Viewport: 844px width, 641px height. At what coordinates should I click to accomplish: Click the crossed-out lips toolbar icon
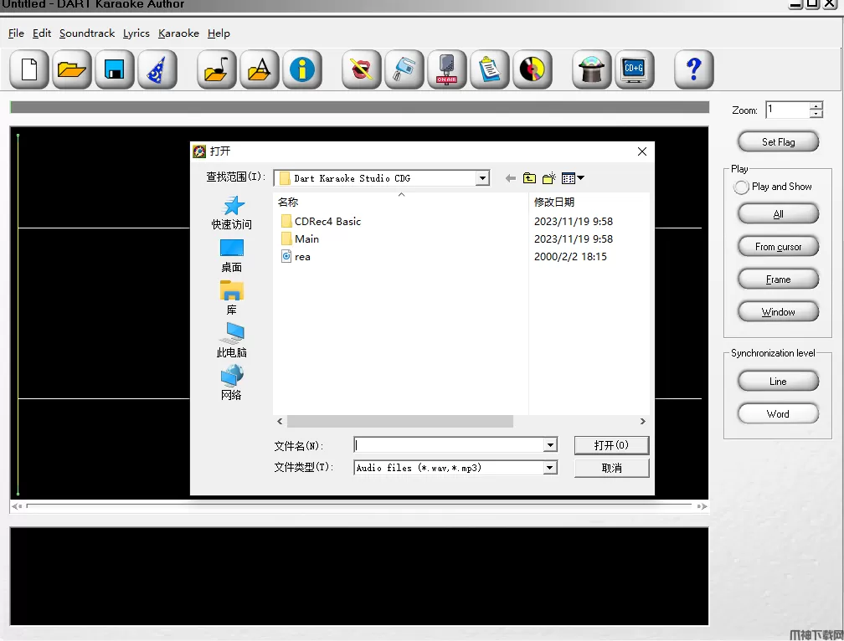point(362,69)
